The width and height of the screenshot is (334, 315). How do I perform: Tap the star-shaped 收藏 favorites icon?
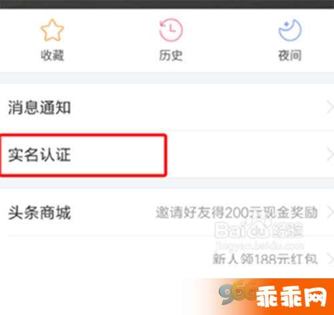coord(52,30)
